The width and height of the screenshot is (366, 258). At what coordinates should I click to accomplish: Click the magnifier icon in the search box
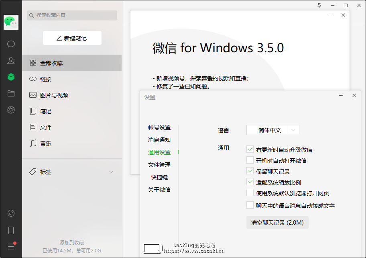click(x=31, y=15)
